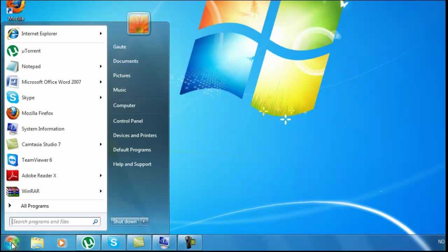Open Help and Support
The height and width of the screenshot is (252, 448).
pyautogui.click(x=132, y=164)
